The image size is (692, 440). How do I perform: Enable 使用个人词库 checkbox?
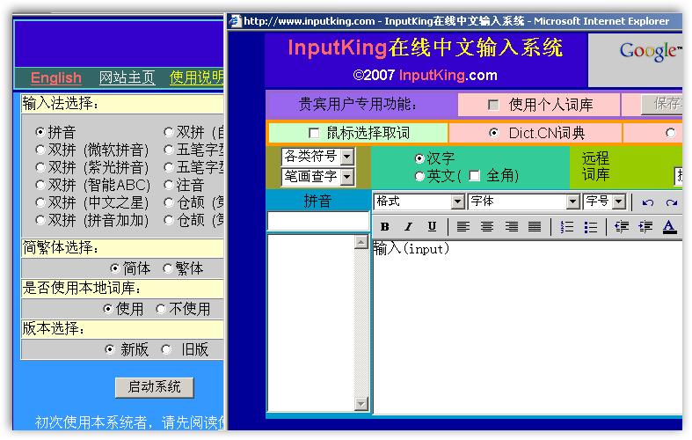pyautogui.click(x=493, y=105)
